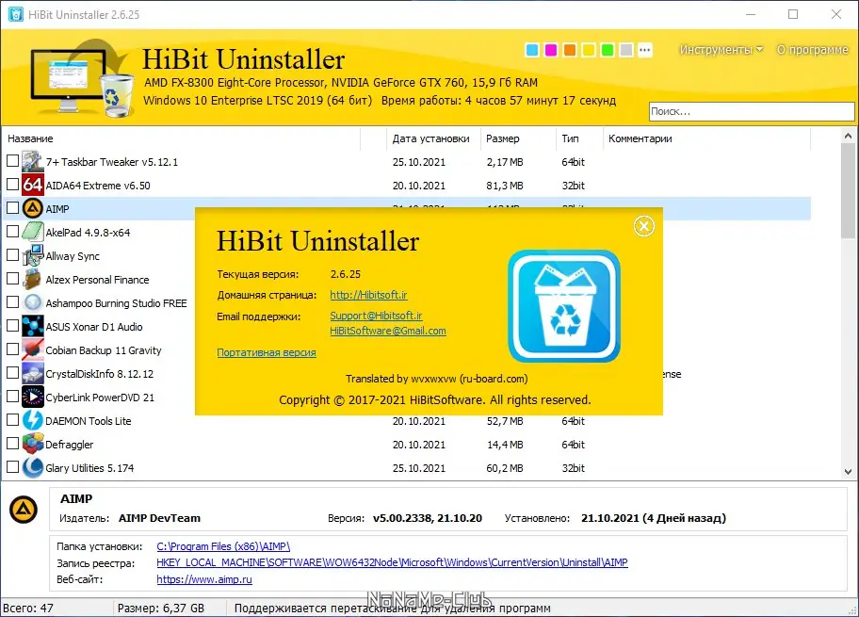Click the ASUS Xonar D1 Audio icon
The width and height of the screenshot is (859, 617).
(32, 326)
